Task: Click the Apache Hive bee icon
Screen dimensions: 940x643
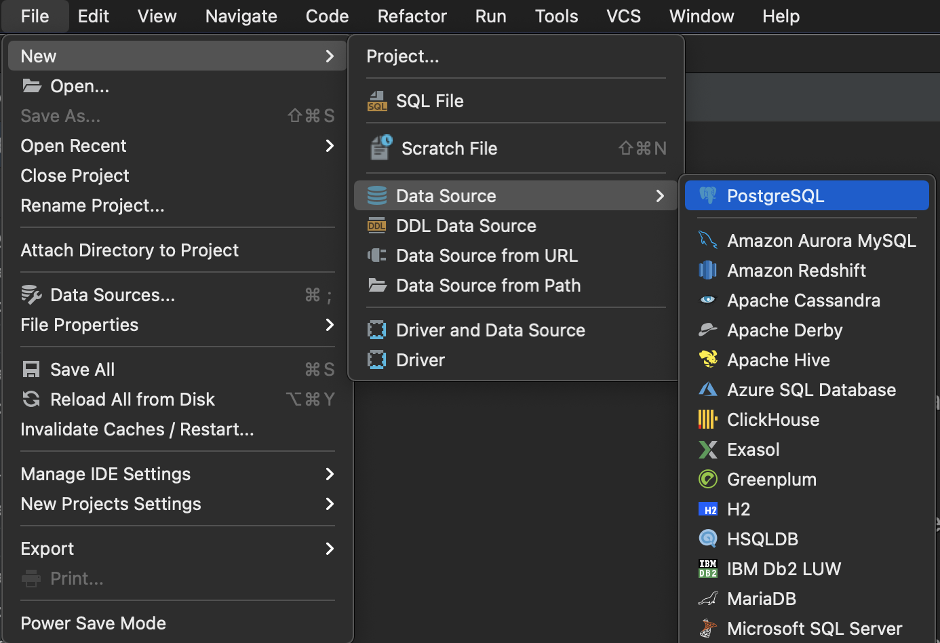Action: pyautogui.click(x=707, y=359)
